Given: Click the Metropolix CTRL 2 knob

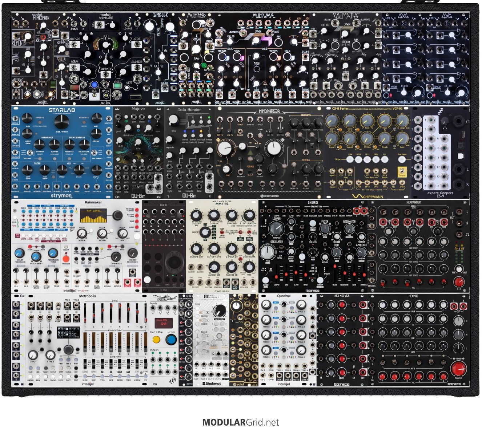Looking at the screenshot, I should tap(51, 355).
